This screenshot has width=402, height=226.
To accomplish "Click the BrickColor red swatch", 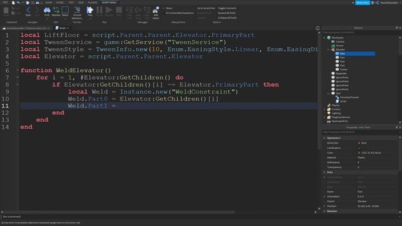I will point(359,143).
